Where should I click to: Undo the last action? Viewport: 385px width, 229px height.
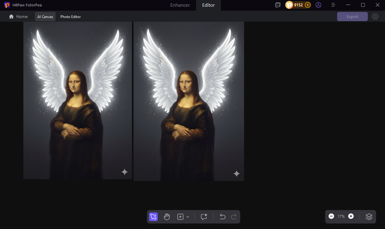click(223, 217)
